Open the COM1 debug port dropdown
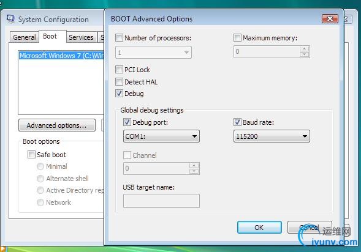The width and height of the screenshot is (361, 252). tap(161, 136)
